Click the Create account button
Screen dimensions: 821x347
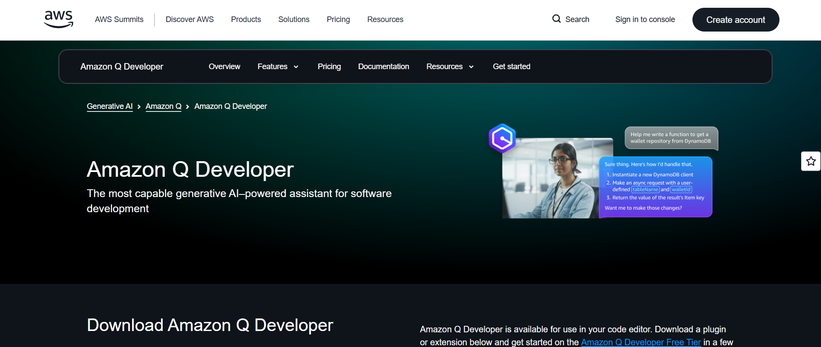coord(736,20)
